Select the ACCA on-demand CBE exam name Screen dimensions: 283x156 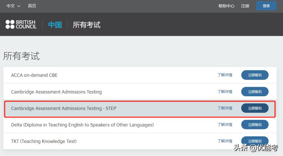coord(34,75)
